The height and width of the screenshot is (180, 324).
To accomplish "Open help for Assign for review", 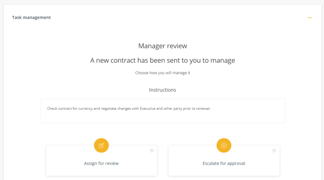I will pyautogui.click(x=152, y=151).
